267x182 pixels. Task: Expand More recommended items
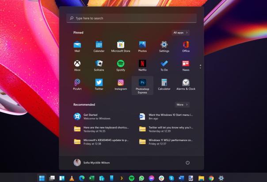182,105
